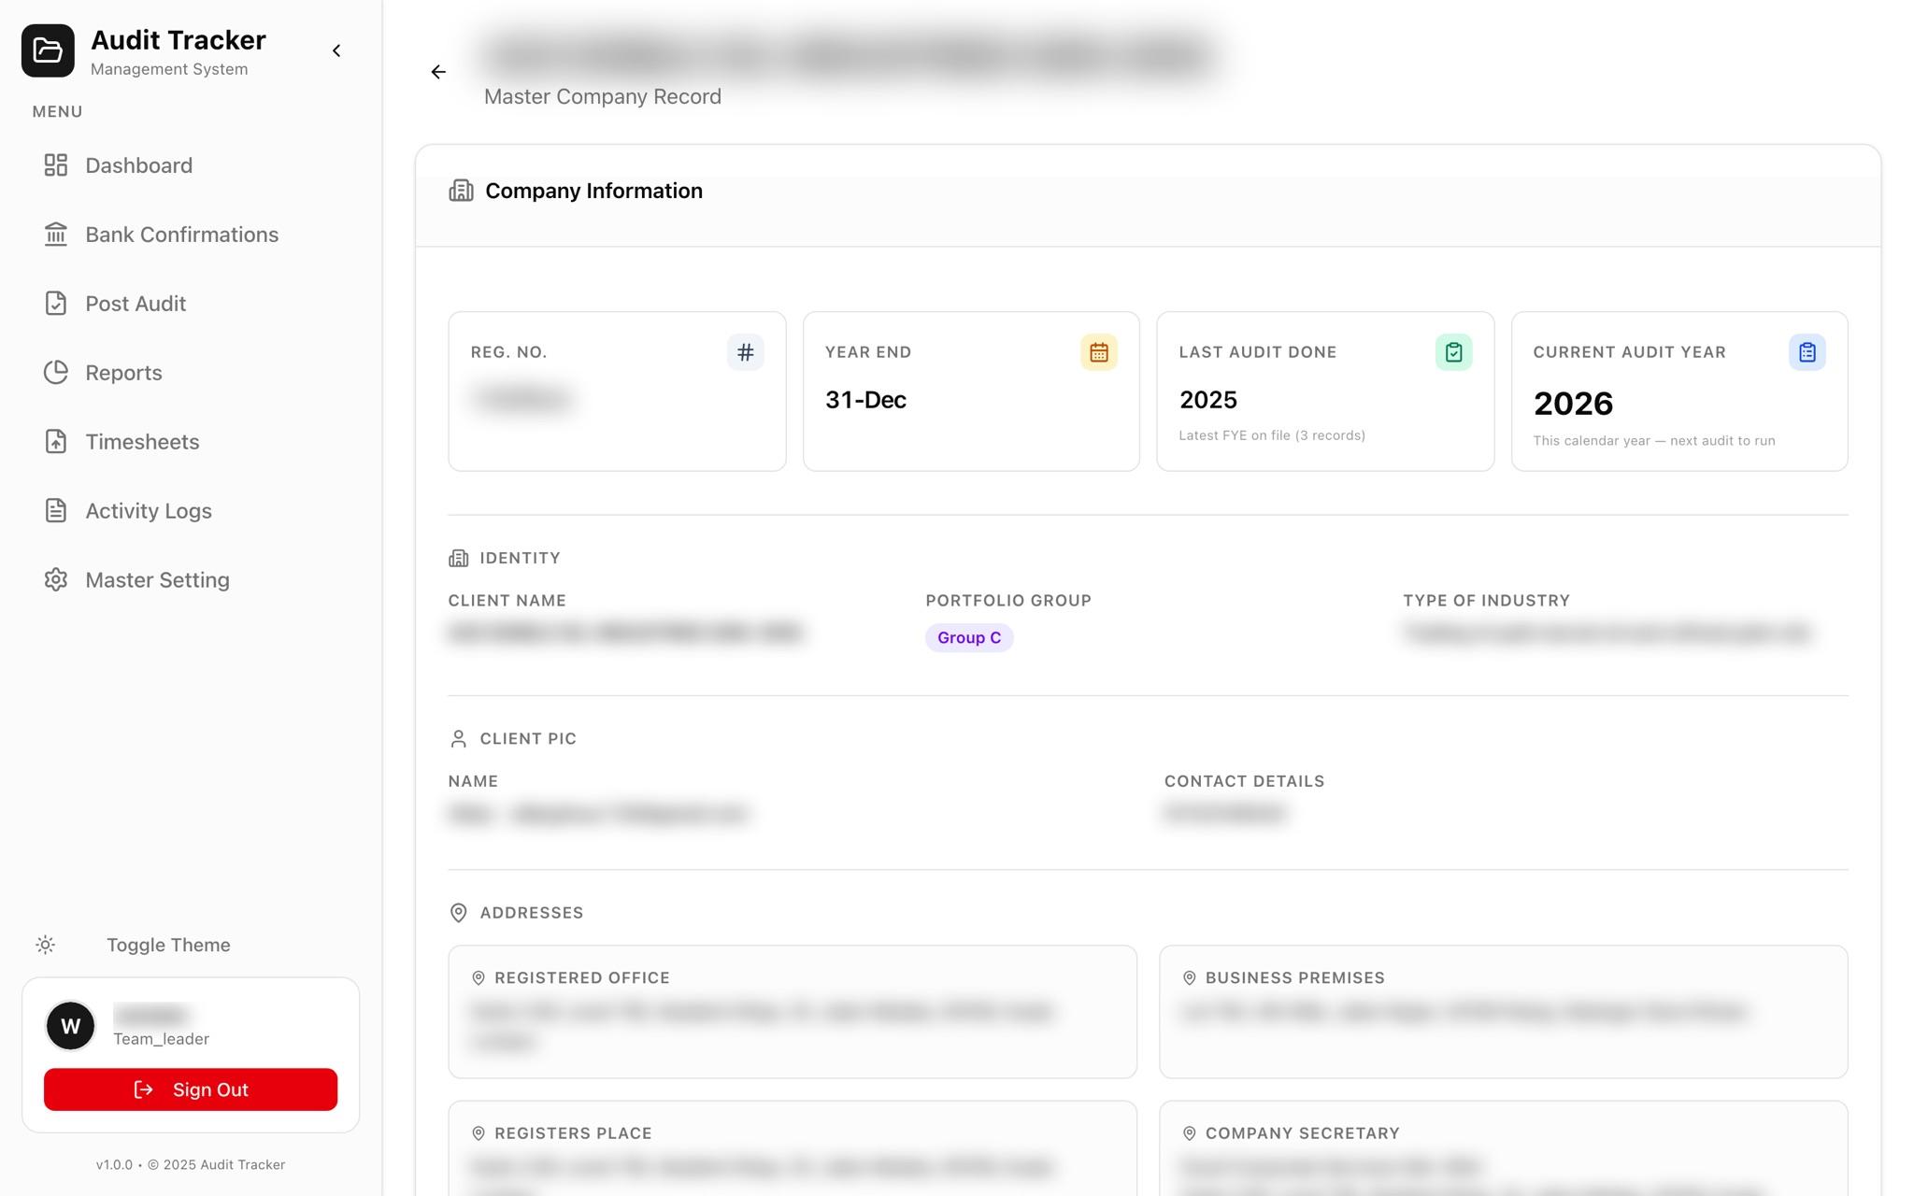Click the Bank Confirmations building icon
Screen dimensions: 1914x1196
[56, 235]
